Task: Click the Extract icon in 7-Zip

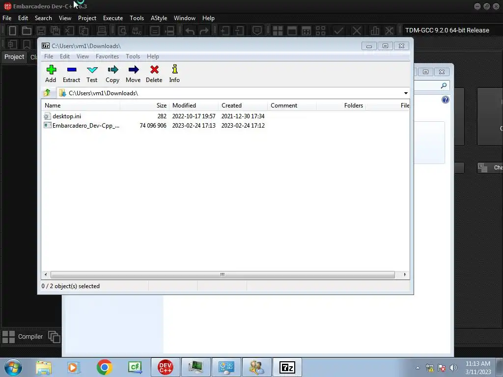Action: [x=72, y=74]
